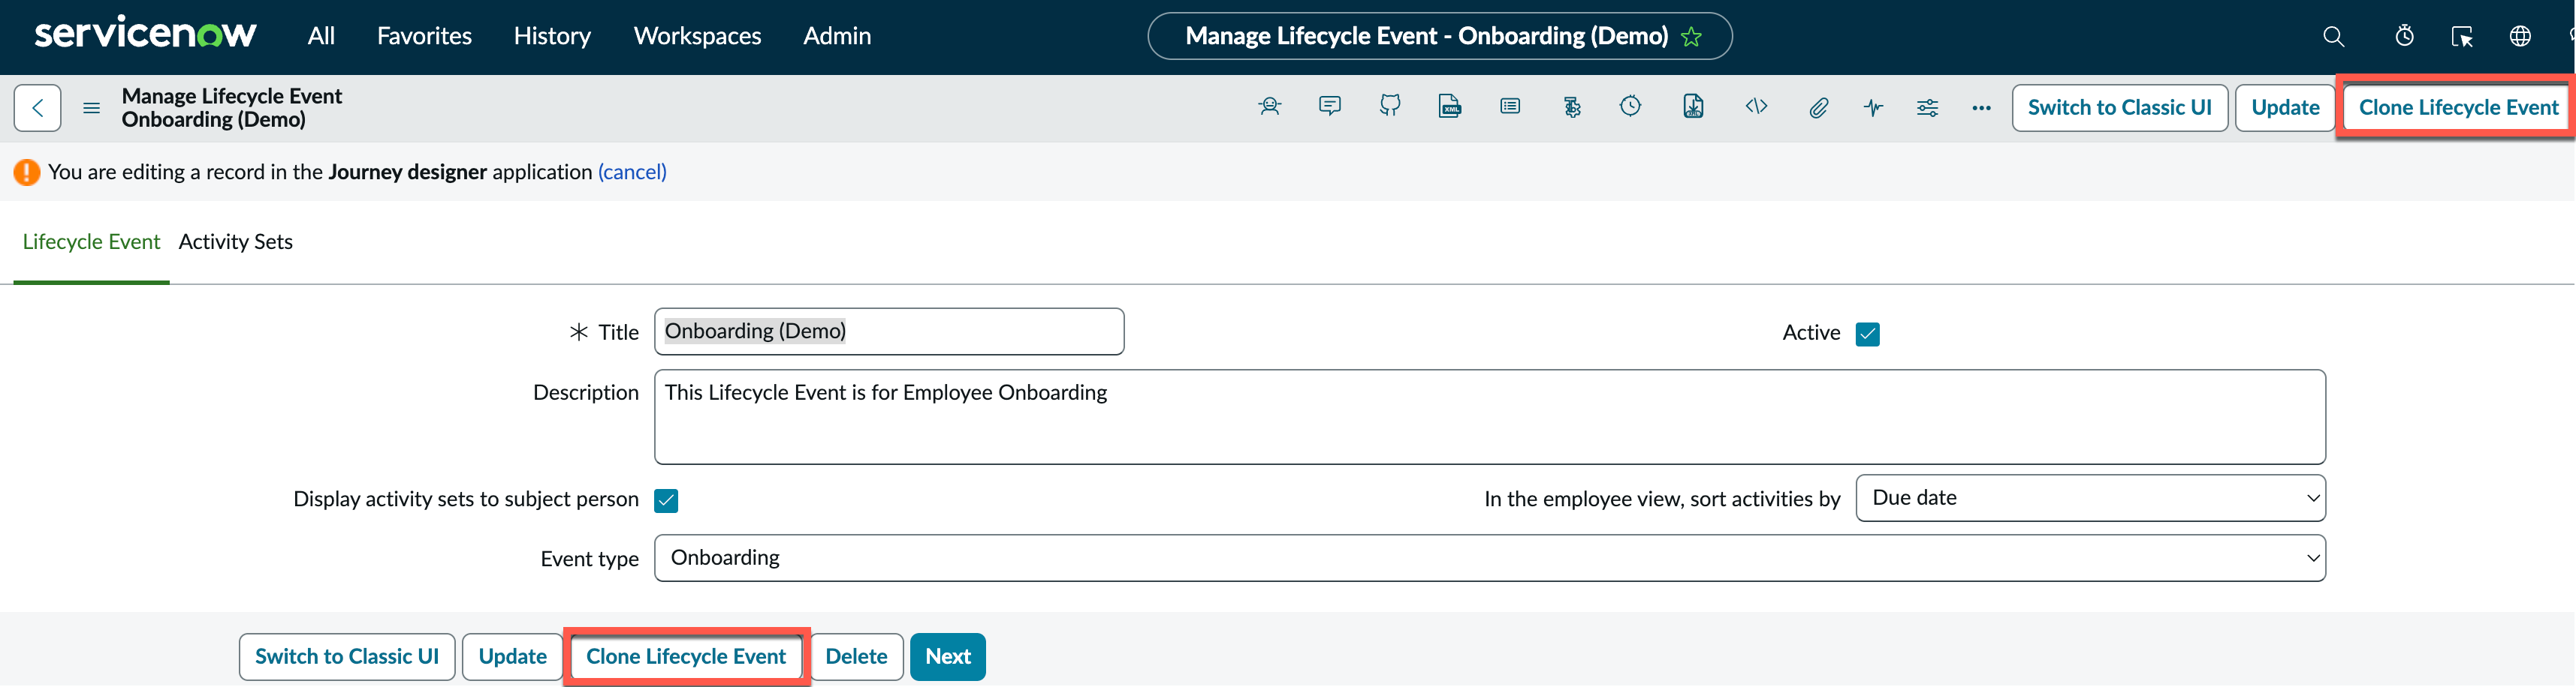
Task: Open the code brackets icon
Action: (1756, 106)
